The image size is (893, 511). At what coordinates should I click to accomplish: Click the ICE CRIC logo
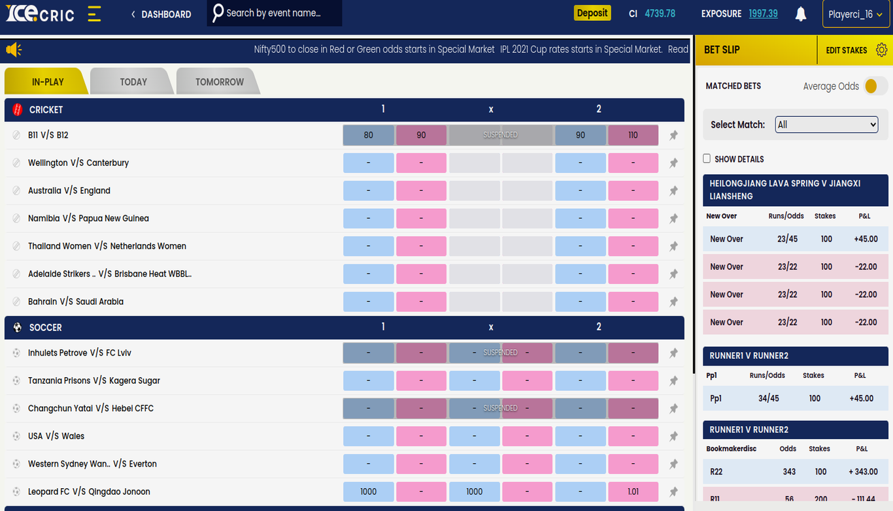tap(40, 14)
